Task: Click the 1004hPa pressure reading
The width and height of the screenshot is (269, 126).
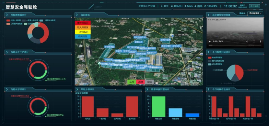Action: [212, 6]
